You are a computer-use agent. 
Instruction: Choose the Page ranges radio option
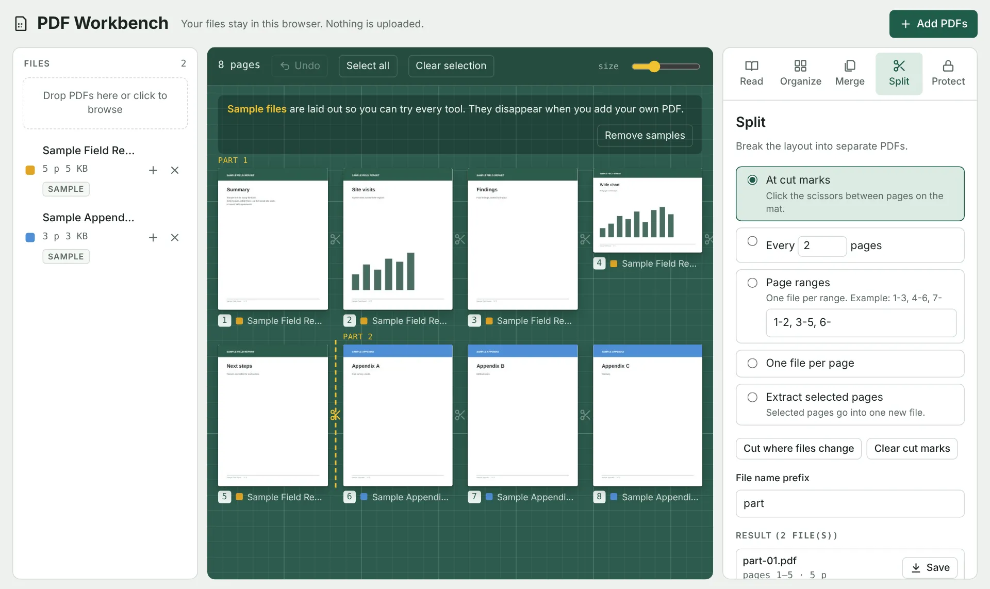pos(752,283)
